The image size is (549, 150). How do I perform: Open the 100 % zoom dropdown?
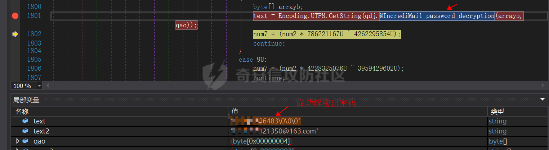tap(39, 86)
